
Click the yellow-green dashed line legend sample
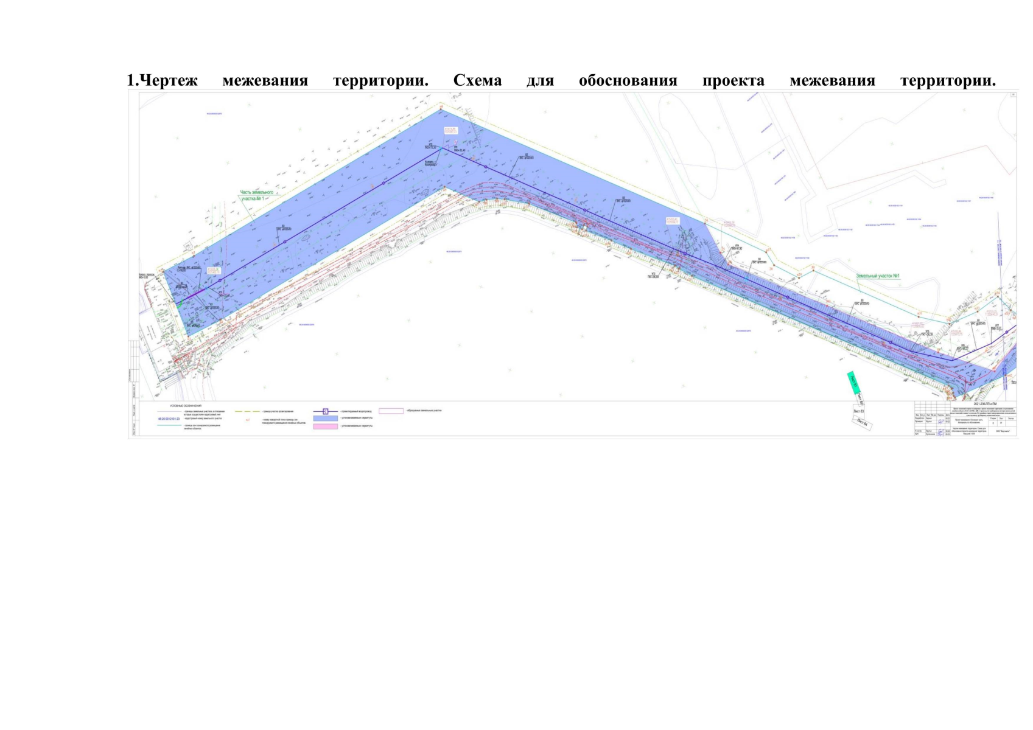(247, 412)
